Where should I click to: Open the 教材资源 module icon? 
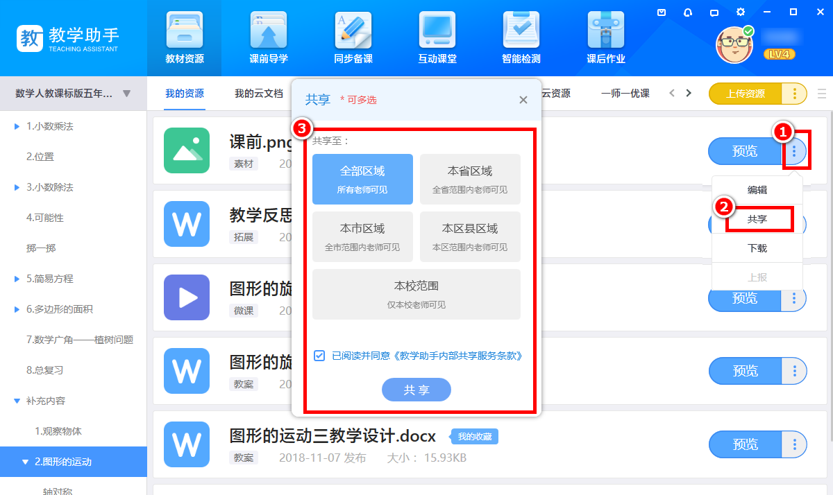tap(185, 31)
